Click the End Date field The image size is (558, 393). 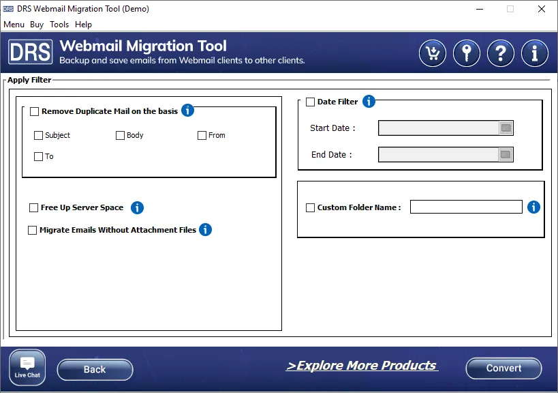[x=439, y=155]
